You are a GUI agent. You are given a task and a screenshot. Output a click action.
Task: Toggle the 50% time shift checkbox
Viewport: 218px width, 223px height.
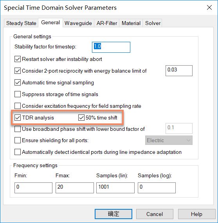tap(81, 118)
